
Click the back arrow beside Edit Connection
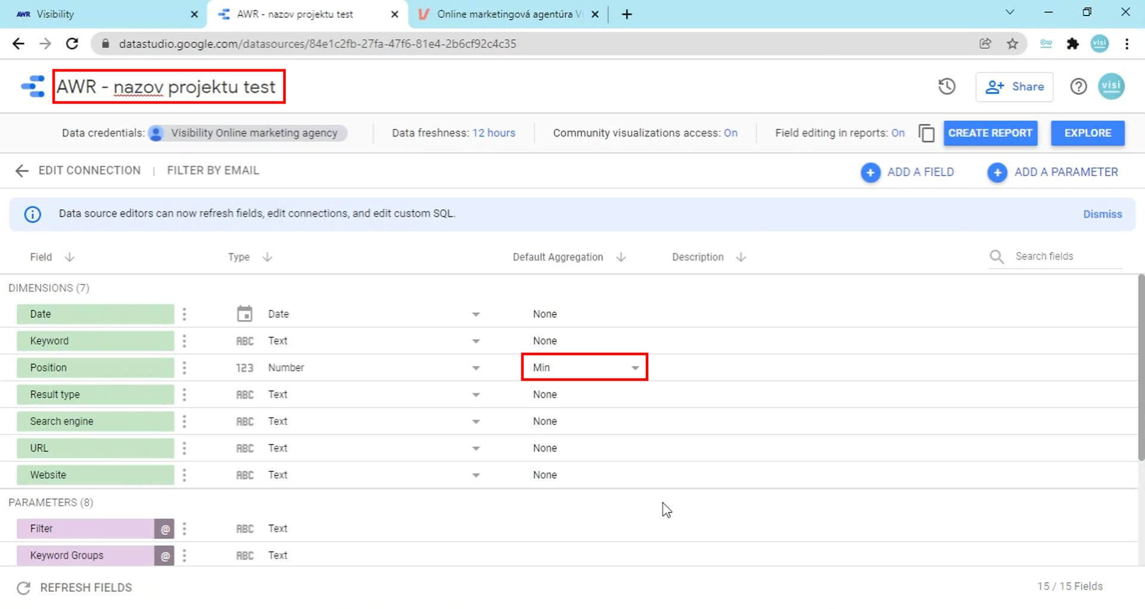pos(22,171)
